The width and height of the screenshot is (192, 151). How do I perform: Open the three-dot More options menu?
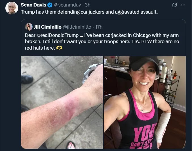(183, 5)
